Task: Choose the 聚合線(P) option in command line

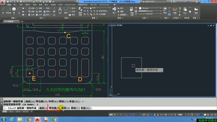Action: [55, 108]
